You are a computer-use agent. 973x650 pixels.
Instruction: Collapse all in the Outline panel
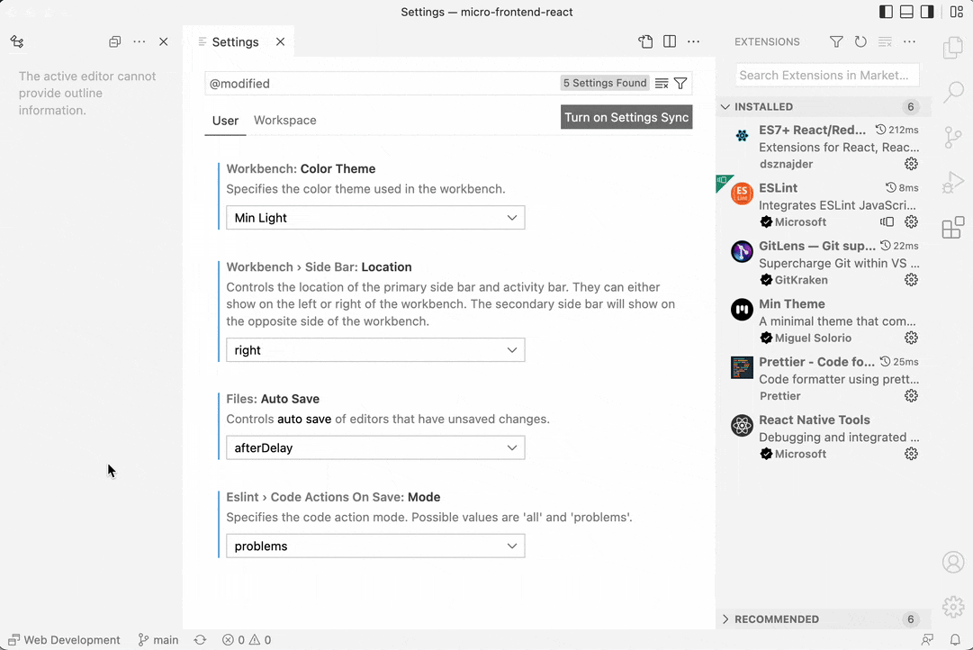click(115, 41)
